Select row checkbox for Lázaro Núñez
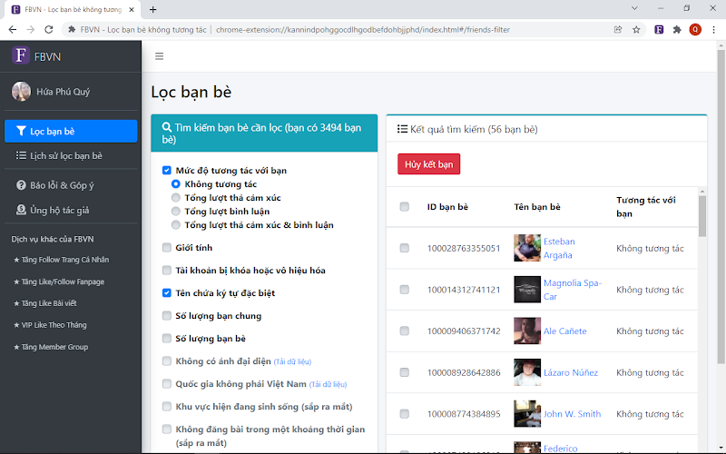The image size is (726, 454). tap(404, 372)
